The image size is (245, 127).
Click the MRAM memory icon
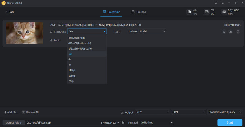[x=224, y=12]
